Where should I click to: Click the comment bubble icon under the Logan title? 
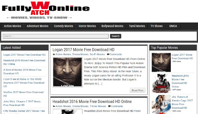(108, 55)
